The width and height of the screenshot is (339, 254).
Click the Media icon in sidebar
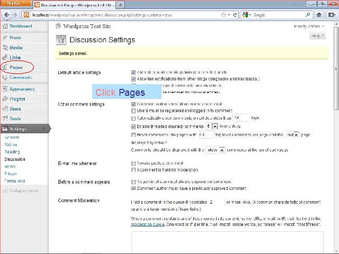(5, 48)
